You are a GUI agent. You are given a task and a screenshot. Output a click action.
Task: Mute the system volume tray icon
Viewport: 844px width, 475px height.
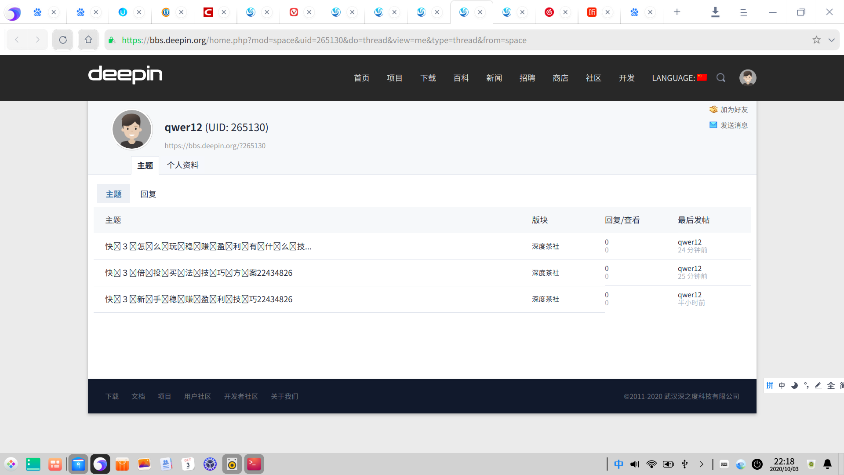pyautogui.click(x=635, y=464)
